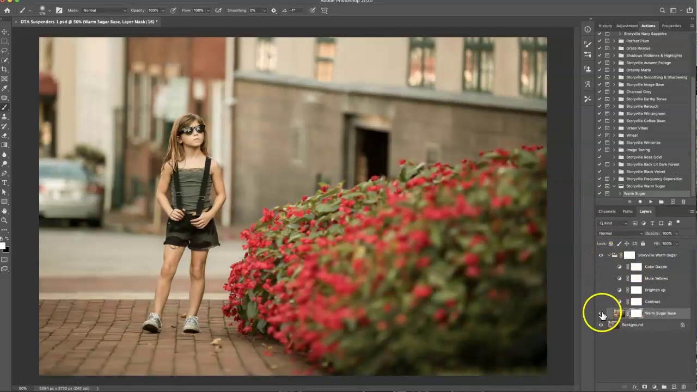Click the foreground color swatch
The width and height of the screenshot is (697, 392).
3,245
